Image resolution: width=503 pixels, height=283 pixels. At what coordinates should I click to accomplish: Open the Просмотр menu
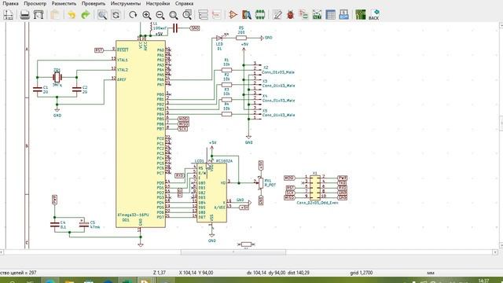tap(35, 3)
